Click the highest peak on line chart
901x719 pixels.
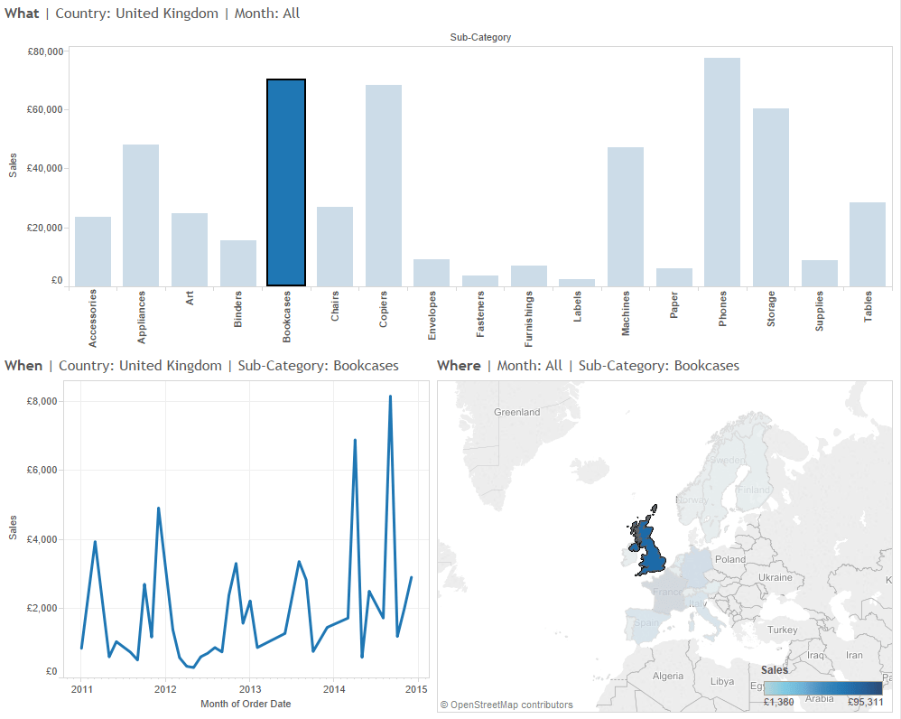tap(390, 397)
